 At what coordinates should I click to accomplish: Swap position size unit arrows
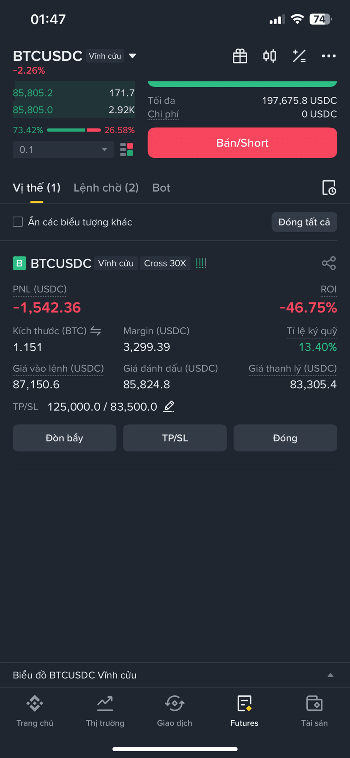coord(96,331)
